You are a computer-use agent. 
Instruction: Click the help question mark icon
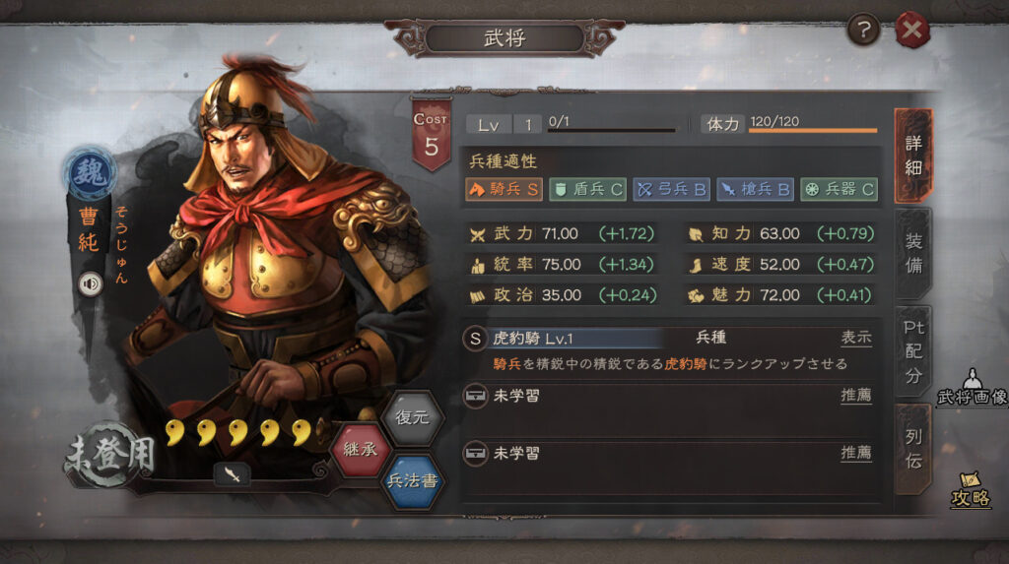pos(863,30)
